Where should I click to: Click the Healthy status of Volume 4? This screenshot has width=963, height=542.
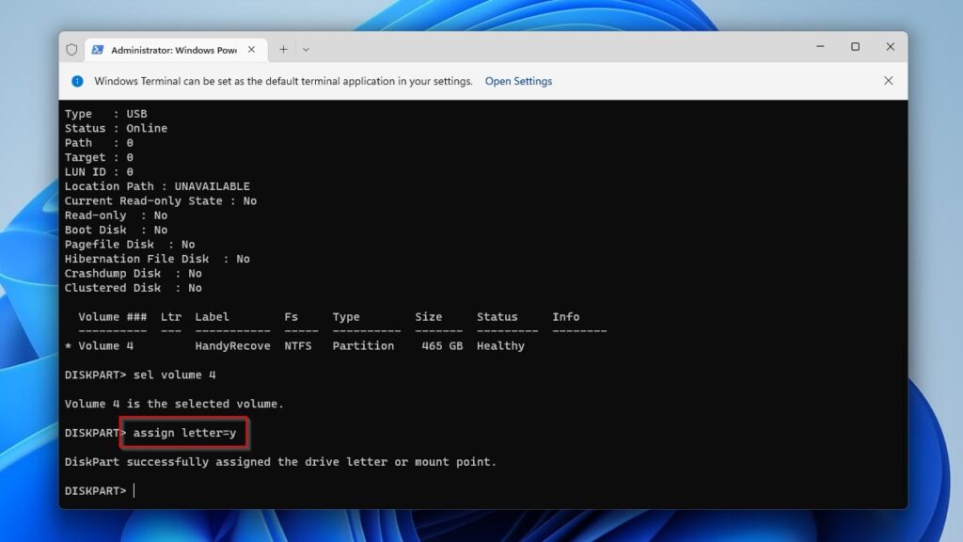(x=499, y=345)
